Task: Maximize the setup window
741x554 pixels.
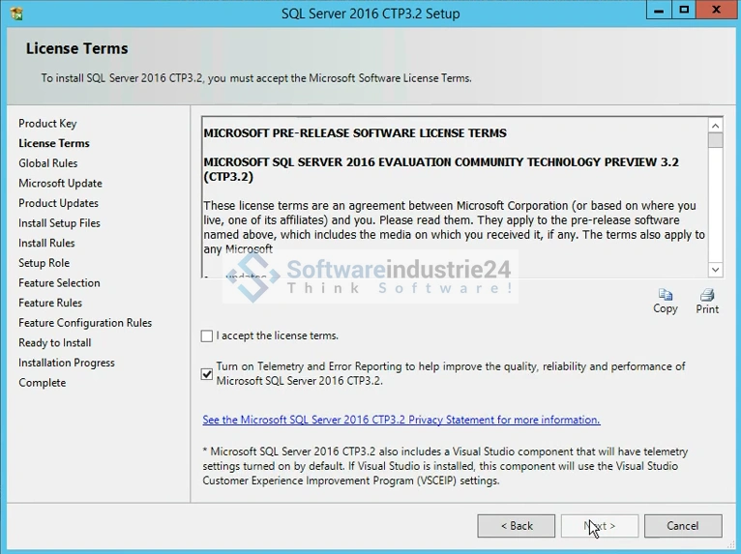Action: [x=684, y=11]
